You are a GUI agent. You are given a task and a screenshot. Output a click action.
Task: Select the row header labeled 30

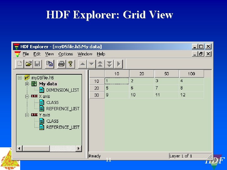tap(97, 95)
